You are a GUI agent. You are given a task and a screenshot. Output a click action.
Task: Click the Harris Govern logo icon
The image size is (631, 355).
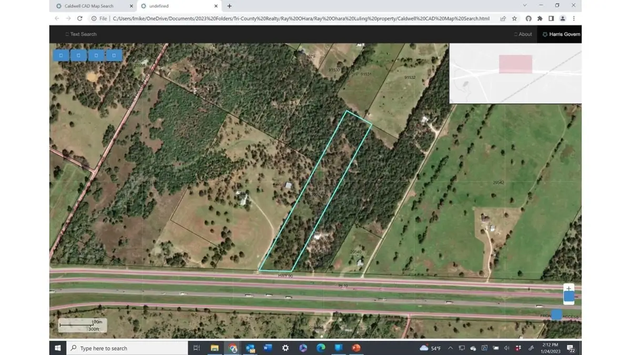click(544, 34)
